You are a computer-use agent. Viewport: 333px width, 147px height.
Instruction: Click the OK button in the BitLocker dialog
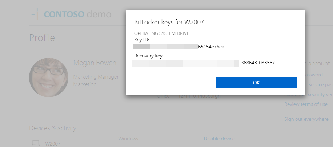coord(256,83)
